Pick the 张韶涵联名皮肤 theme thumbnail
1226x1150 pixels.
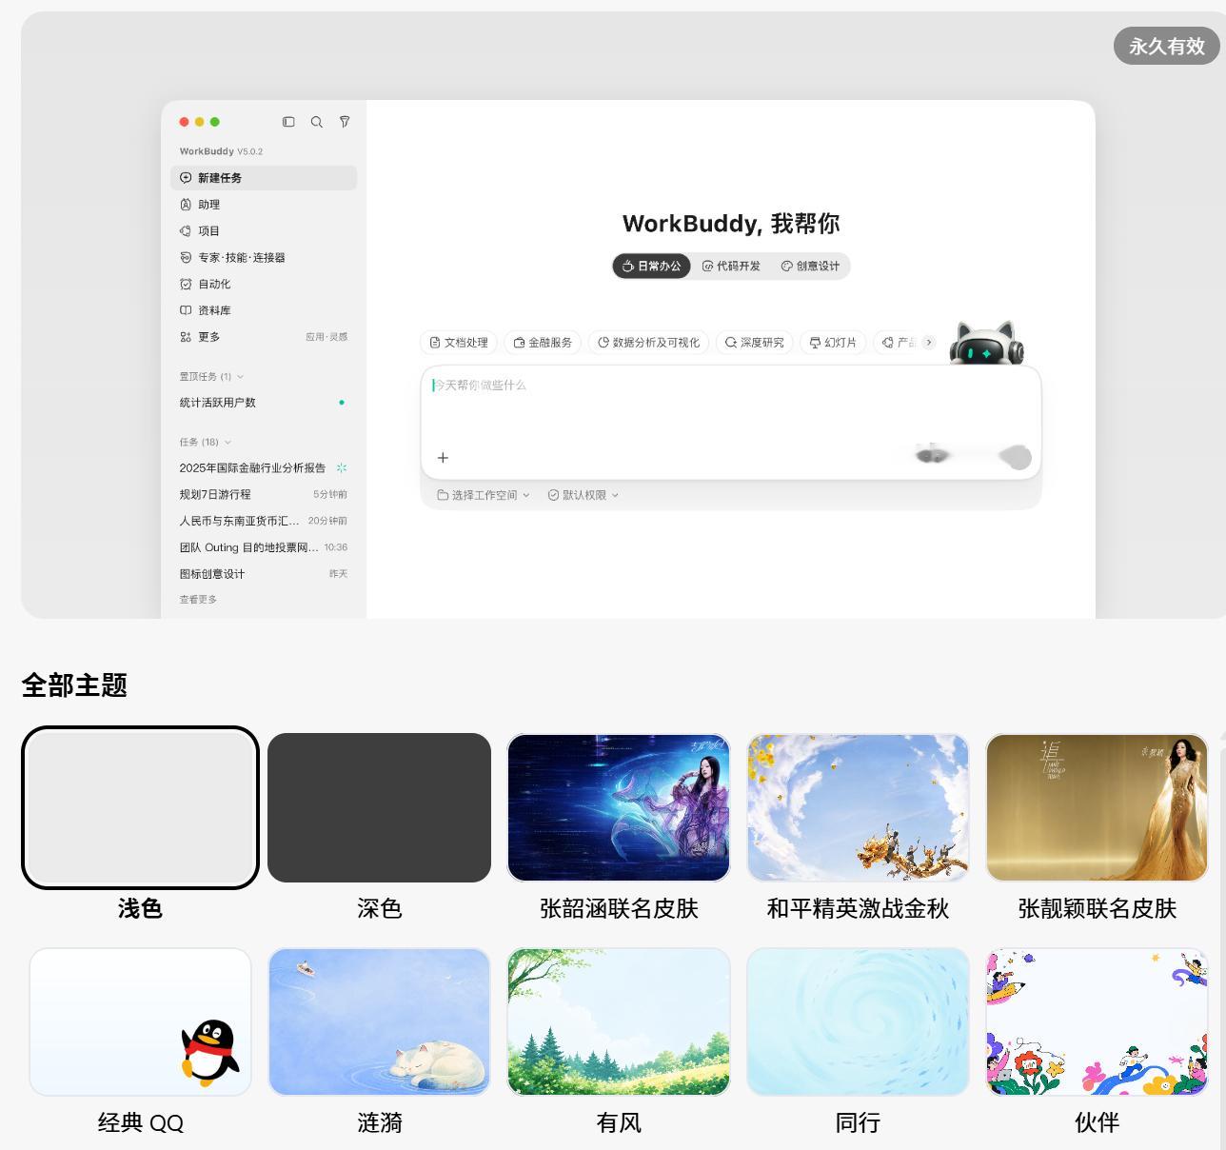pos(619,807)
